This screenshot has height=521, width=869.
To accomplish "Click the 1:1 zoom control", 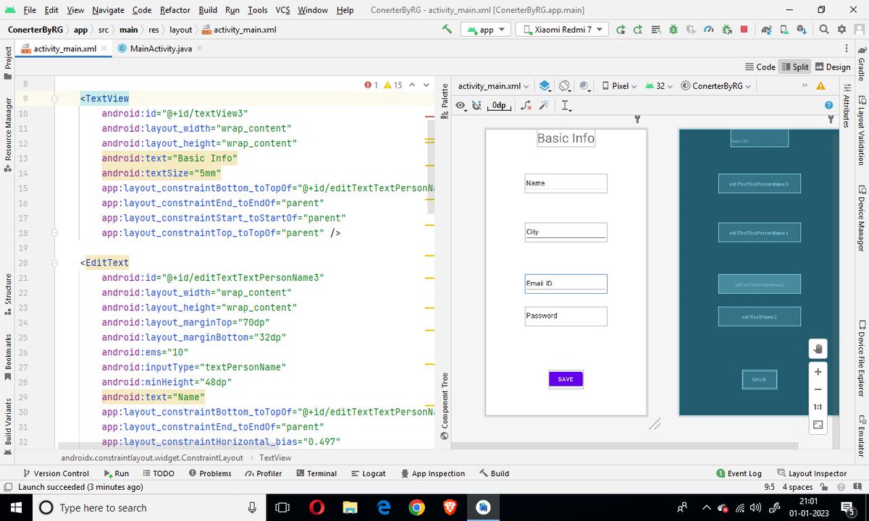I will 818,407.
